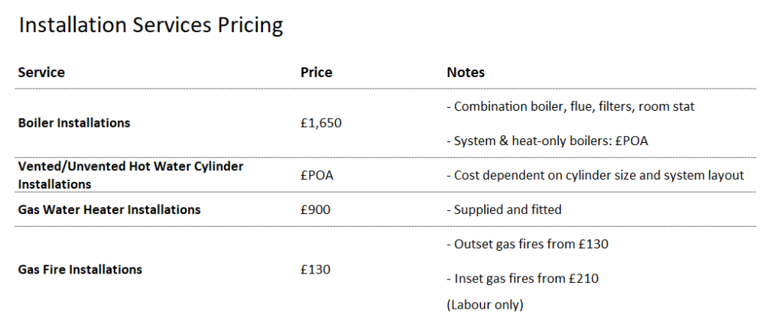
Task: Select Vented/Unvented Hot Water Cylinder Installations
Action: 131,175
